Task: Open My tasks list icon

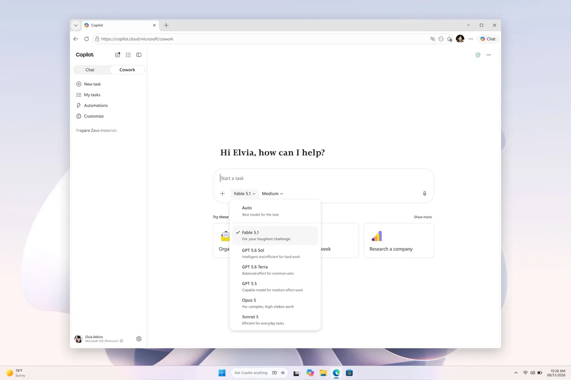Action: [x=79, y=95]
